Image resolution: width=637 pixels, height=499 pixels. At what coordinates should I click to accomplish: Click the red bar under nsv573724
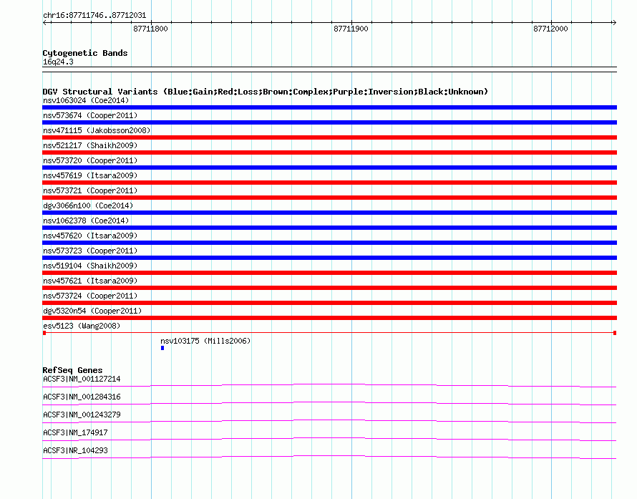coord(329,303)
